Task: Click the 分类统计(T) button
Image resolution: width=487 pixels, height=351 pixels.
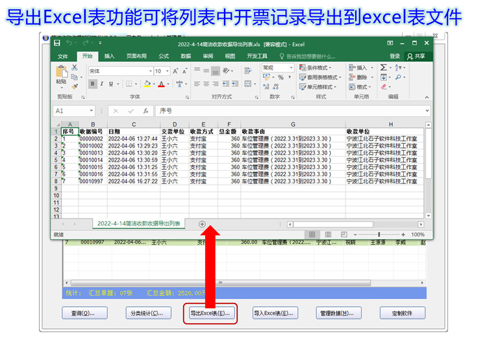Action: point(148,313)
